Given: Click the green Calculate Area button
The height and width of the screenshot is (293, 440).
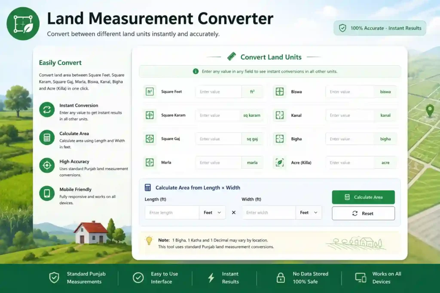Looking at the screenshot, I should point(363,197).
